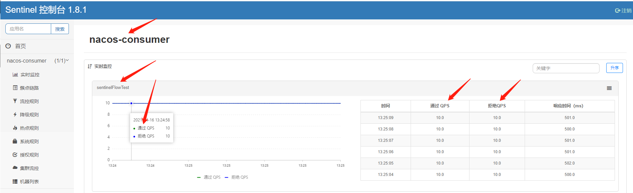
Task: Select 授权规则 in the sidebar
Action: click(29, 155)
